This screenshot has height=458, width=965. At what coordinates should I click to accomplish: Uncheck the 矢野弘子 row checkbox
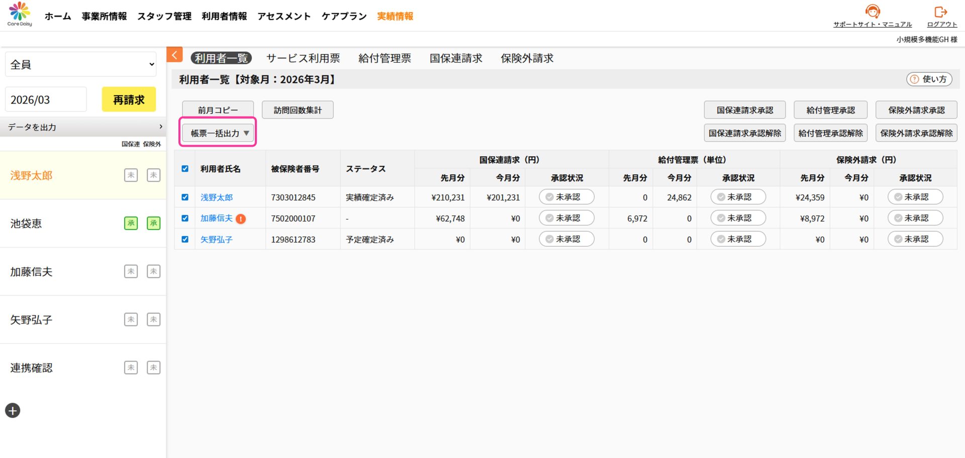click(x=185, y=240)
